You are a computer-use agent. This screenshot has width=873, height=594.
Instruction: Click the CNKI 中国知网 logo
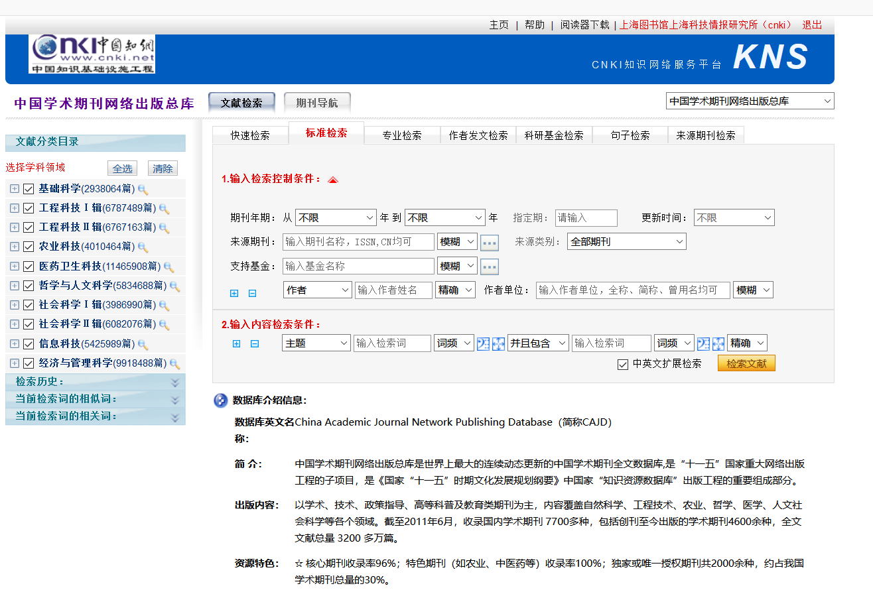pos(92,54)
